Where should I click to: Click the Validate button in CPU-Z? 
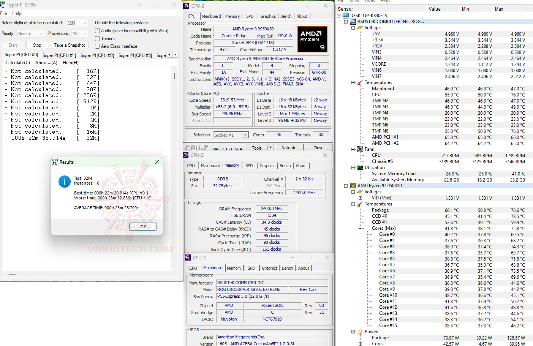[289, 147]
